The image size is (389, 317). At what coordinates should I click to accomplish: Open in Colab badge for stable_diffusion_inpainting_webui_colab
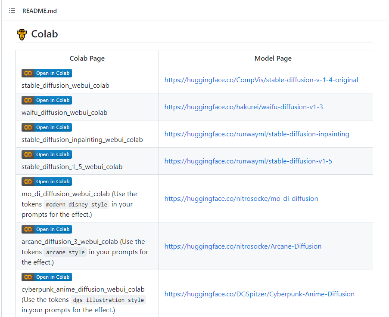47,127
